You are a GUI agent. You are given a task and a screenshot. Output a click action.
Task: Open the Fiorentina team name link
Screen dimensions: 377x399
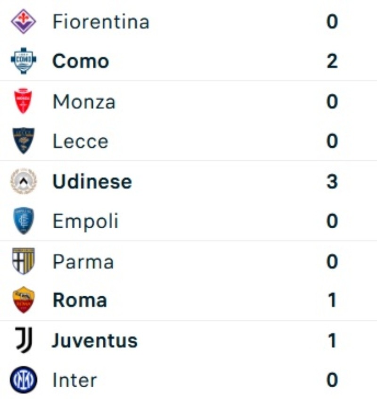(100, 22)
